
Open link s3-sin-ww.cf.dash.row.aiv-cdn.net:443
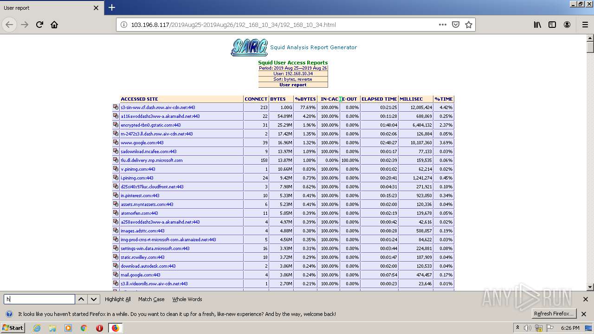pyautogui.click(x=158, y=108)
